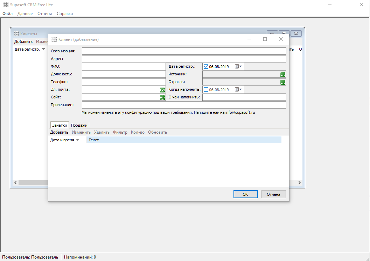The height and width of the screenshot is (261, 370).
Task: Enable the Когда напомнить reminder checkbox
Action: 206,90
